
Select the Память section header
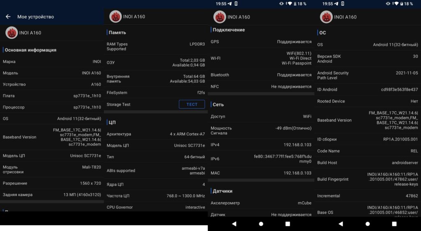coord(117,32)
